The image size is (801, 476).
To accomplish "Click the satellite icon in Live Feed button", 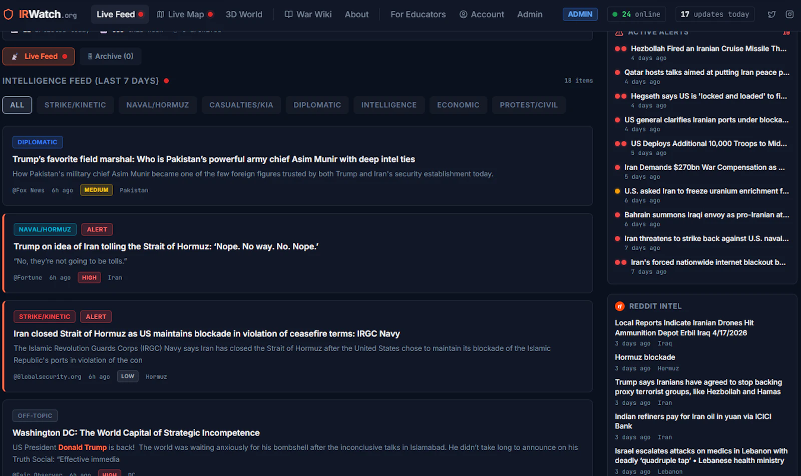I will (x=15, y=56).
